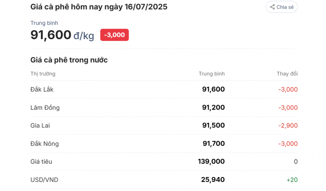Click the Thị trường column header
Viewport: 326px width, 191px height.
pos(43,74)
